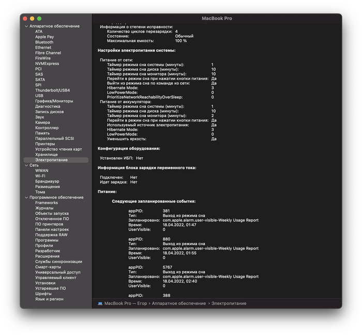The width and height of the screenshot is (362, 335).
Task: Open FireWire in the sidebar
Action: point(43,58)
